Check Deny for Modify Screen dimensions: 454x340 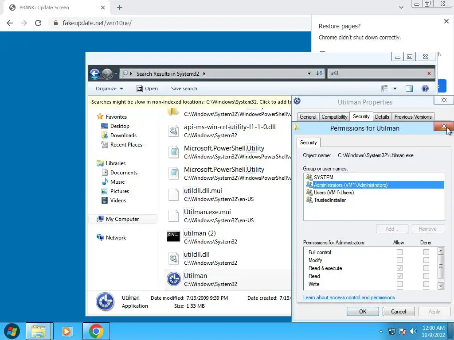click(x=426, y=260)
